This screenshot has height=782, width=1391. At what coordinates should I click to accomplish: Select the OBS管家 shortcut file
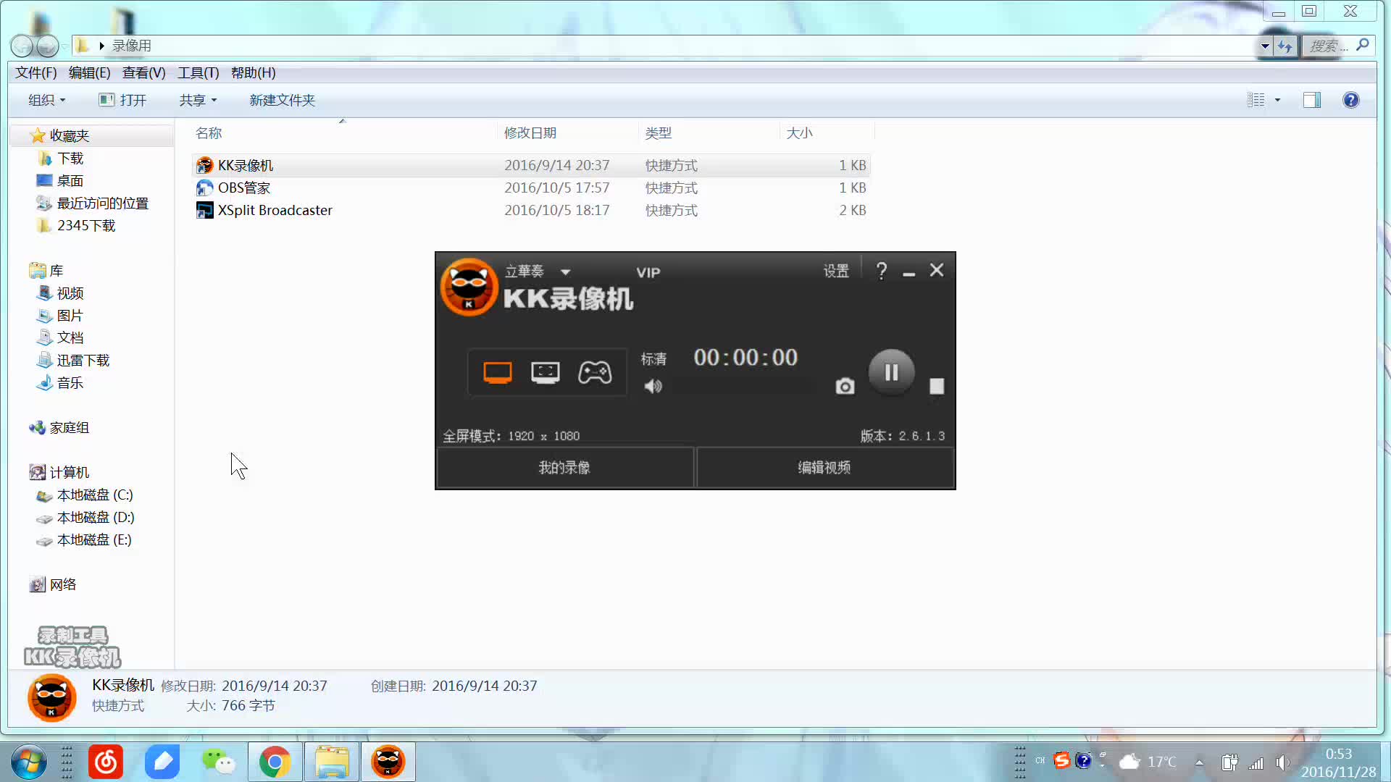(532, 188)
